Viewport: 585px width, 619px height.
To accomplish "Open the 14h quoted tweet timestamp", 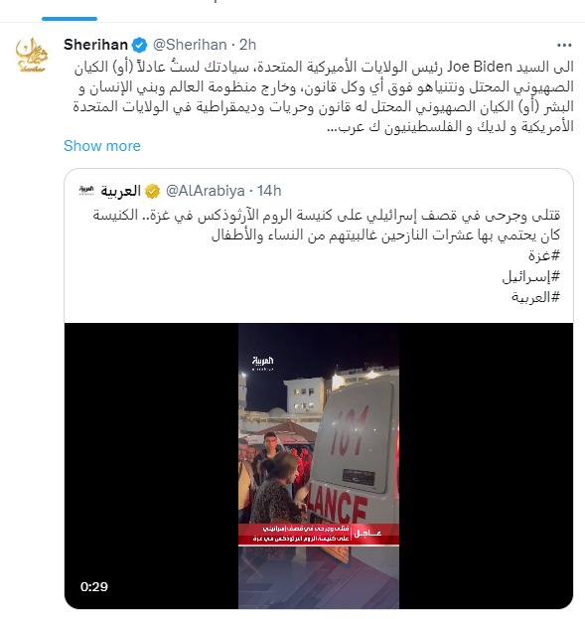I will tap(269, 191).
